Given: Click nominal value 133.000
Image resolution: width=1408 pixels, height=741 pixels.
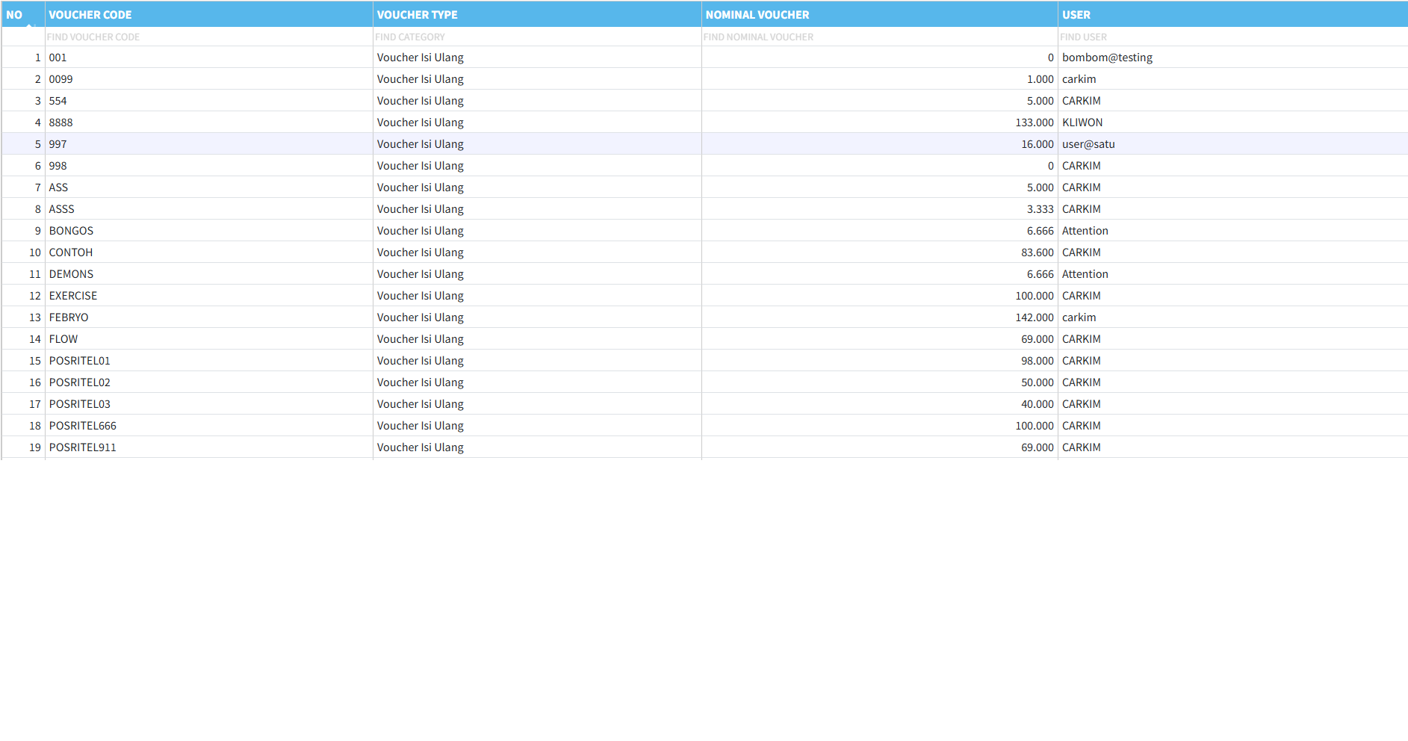Looking at the screenshot, I should coord(1035,123).
